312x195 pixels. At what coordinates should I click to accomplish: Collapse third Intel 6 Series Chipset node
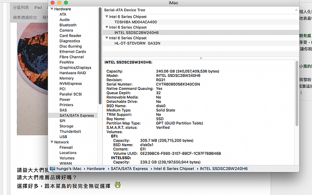107,38
